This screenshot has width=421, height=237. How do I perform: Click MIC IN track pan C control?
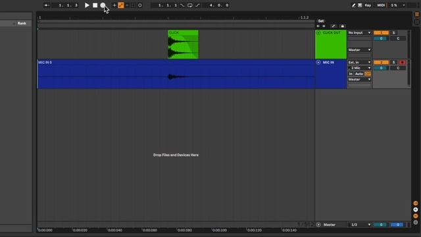pos(398,68)
